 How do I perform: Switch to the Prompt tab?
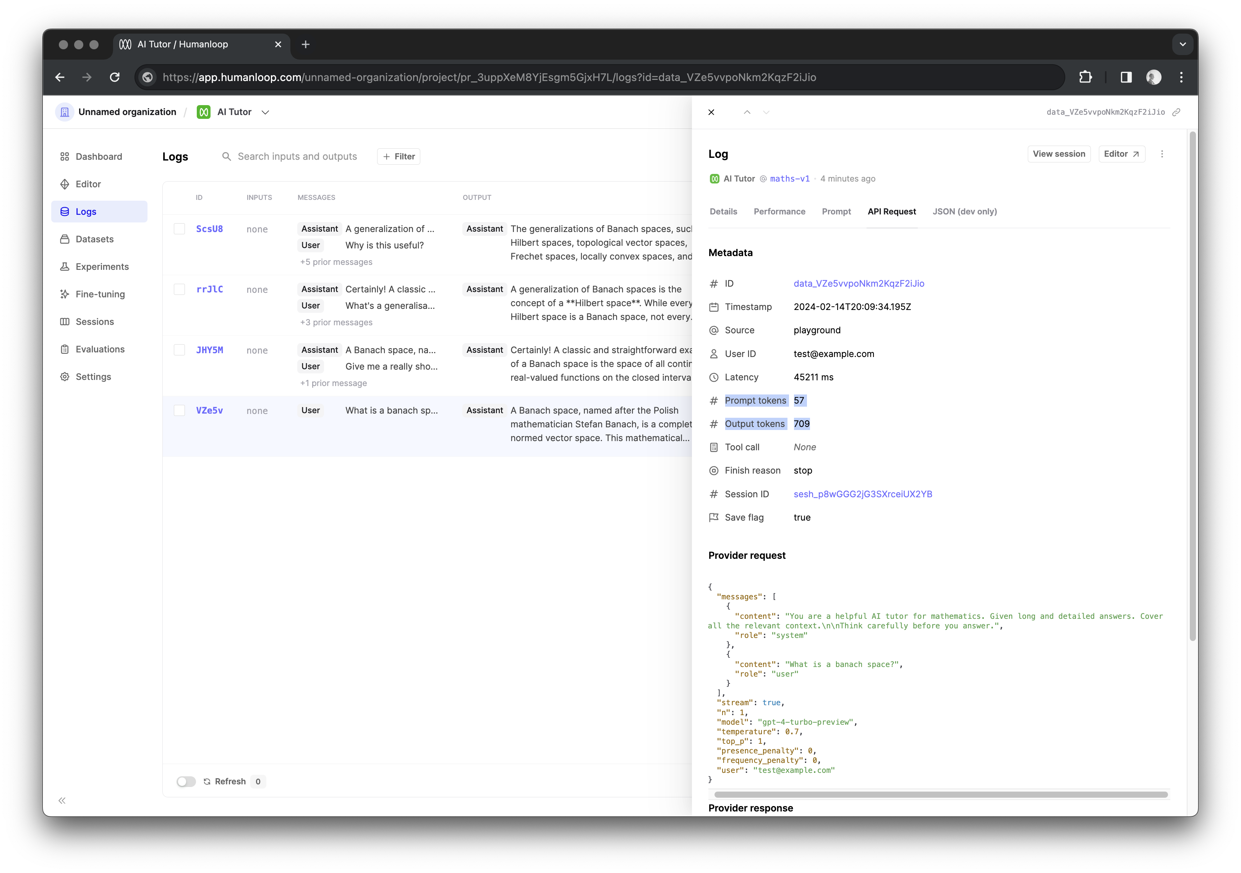click(x=836, y=211)
